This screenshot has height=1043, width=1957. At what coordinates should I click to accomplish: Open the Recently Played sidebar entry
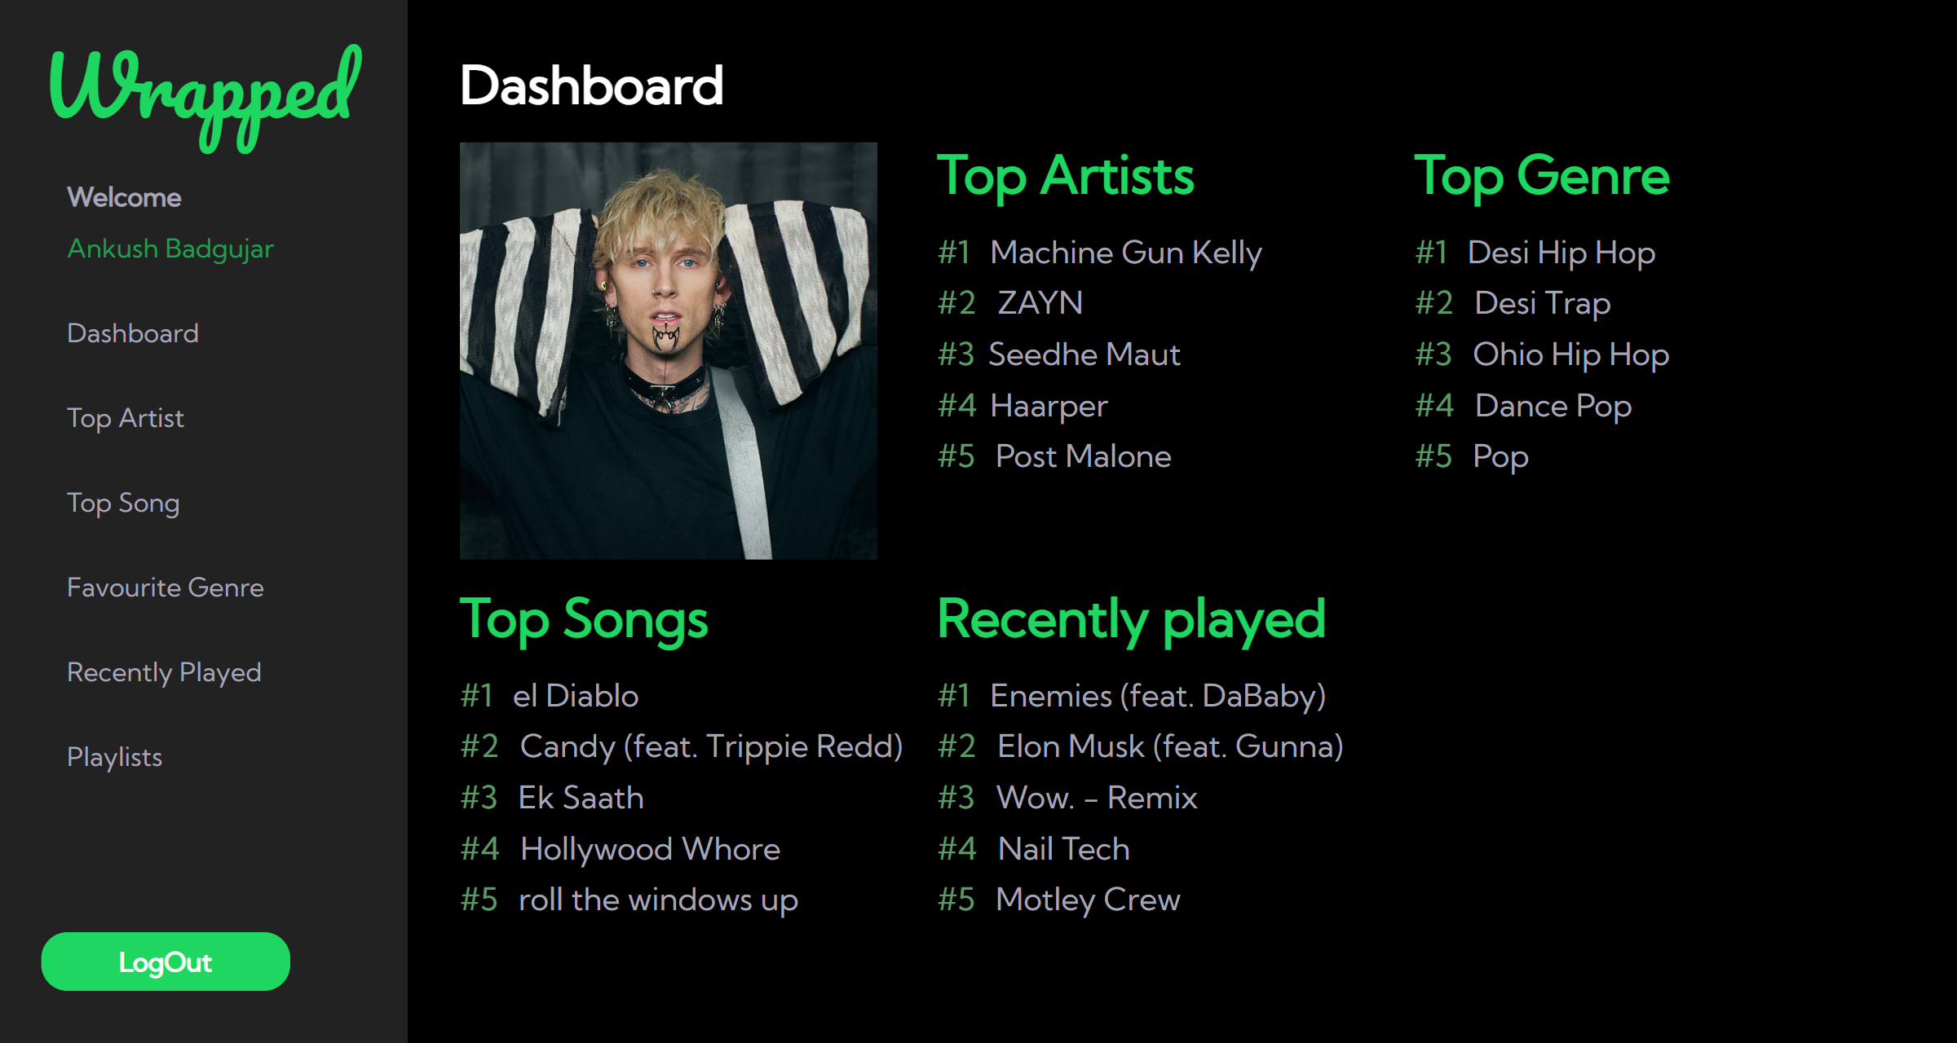tap(163, 672)
